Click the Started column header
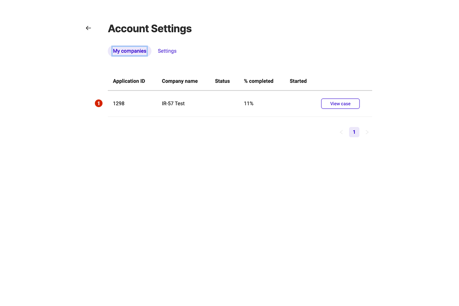Screen dimensions: 459x306 (298, 81)
